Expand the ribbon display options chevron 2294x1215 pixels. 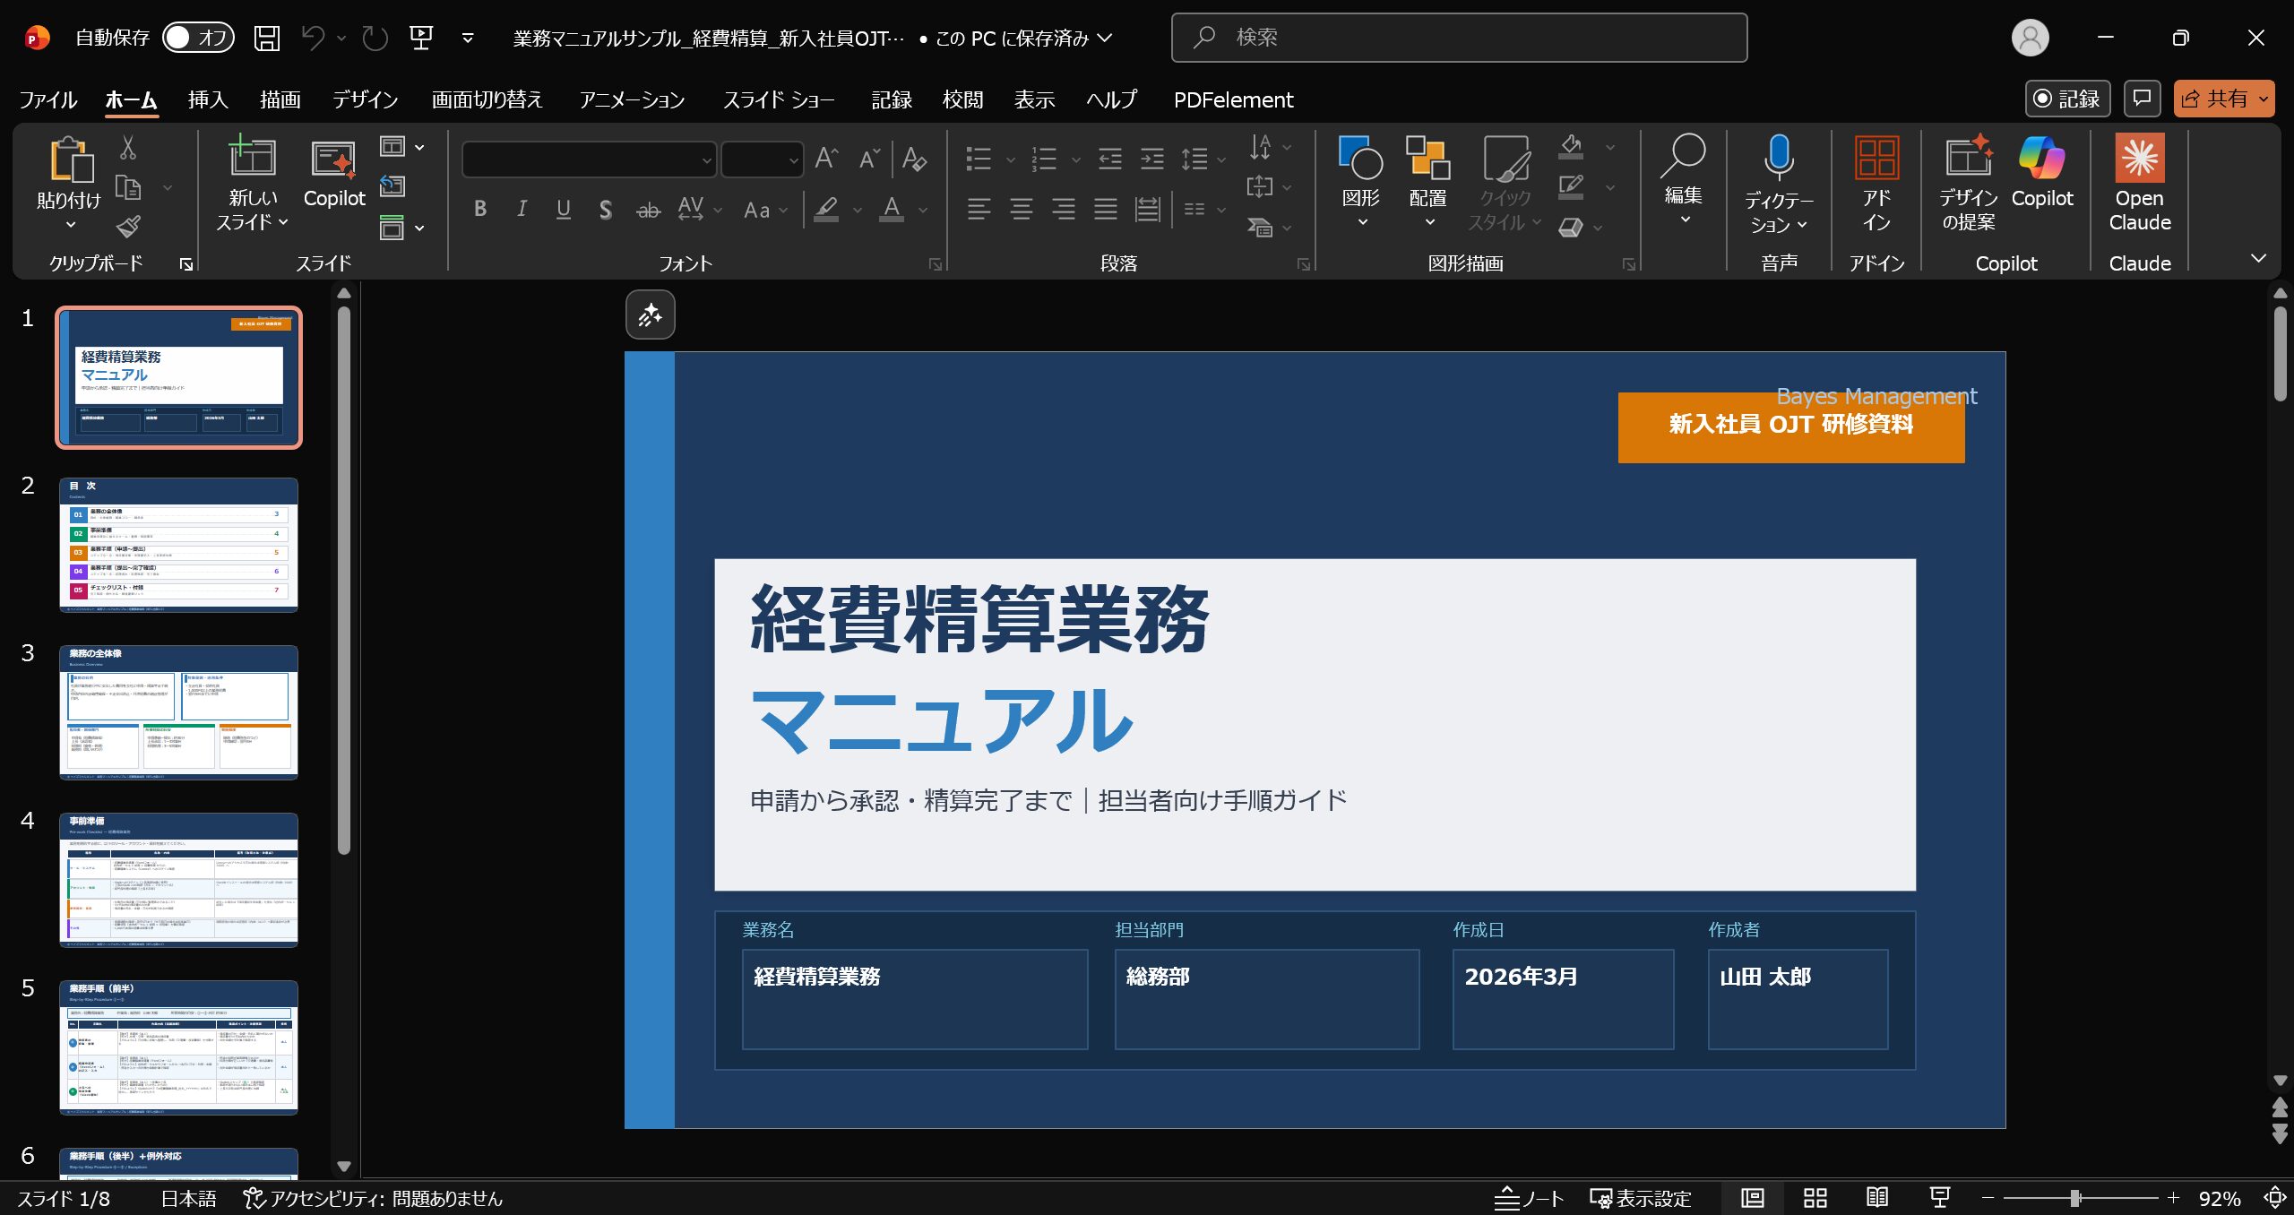click(x=2258, y=259)
